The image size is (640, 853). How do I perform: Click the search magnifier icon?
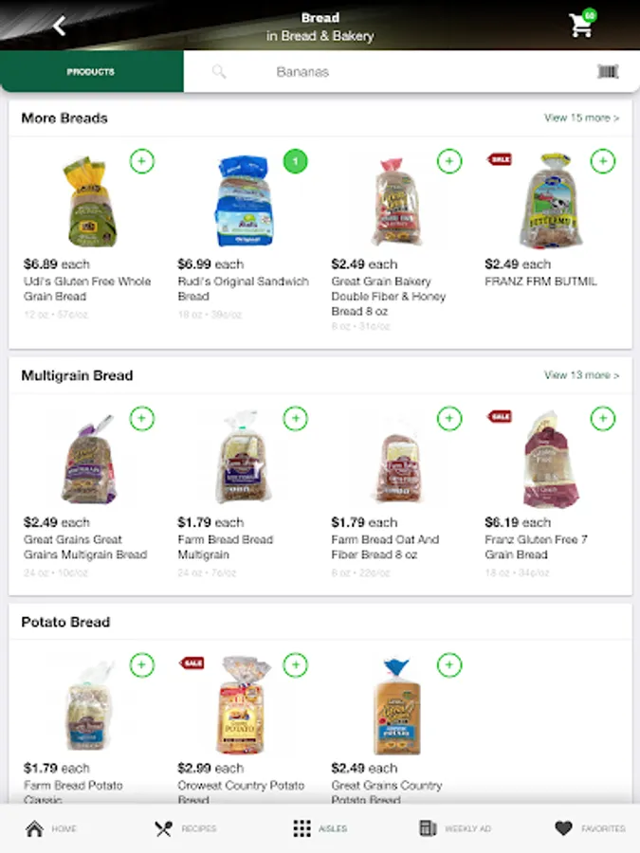(219, 71)
